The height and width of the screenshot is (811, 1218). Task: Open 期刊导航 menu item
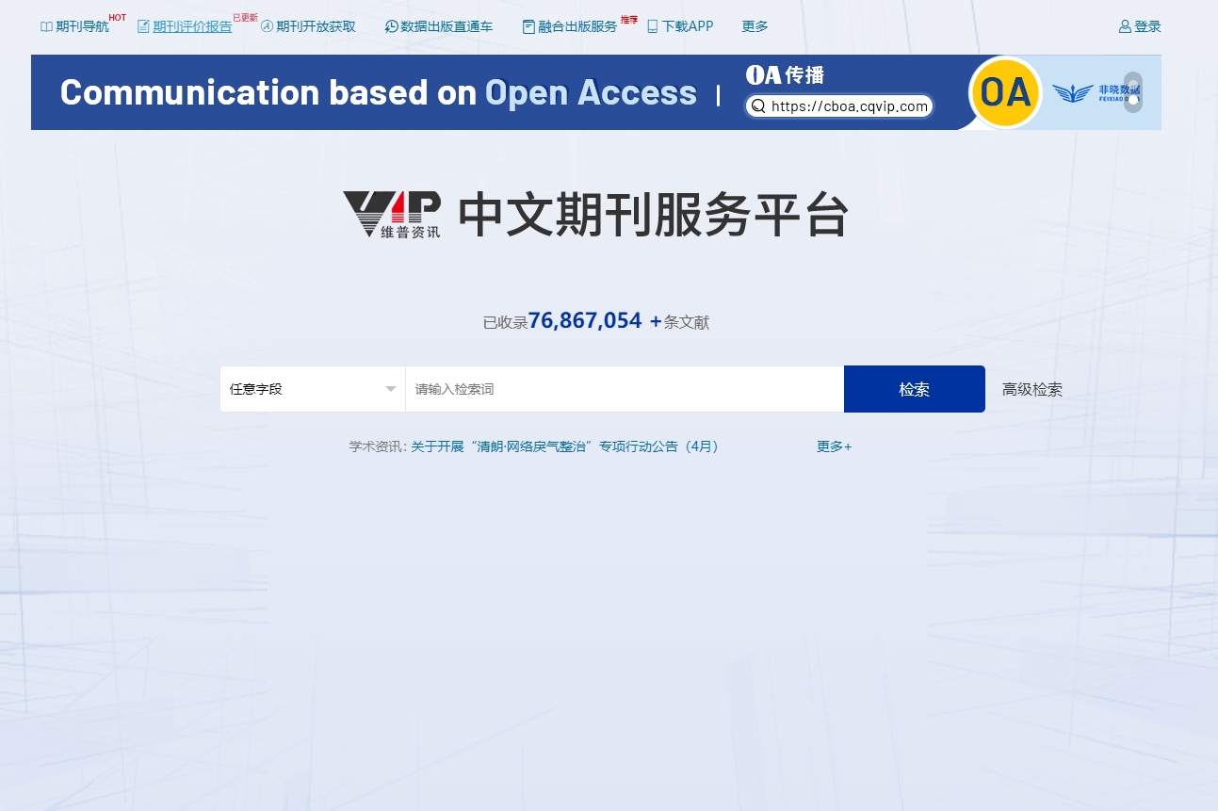tap(82, 26)
